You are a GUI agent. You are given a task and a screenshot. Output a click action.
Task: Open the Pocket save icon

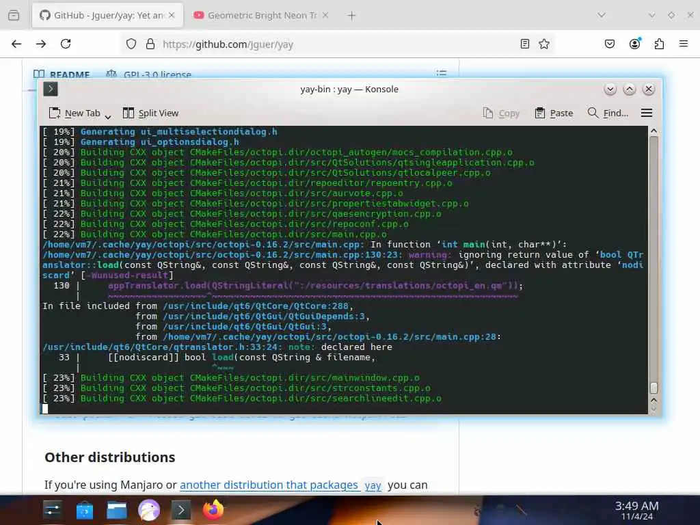point(610,44)
